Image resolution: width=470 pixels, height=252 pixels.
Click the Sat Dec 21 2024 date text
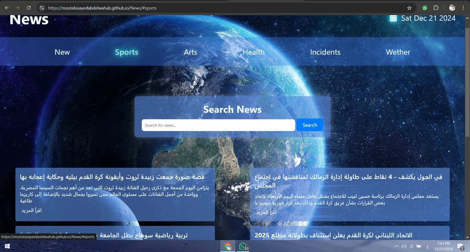[x=428, y=18]
